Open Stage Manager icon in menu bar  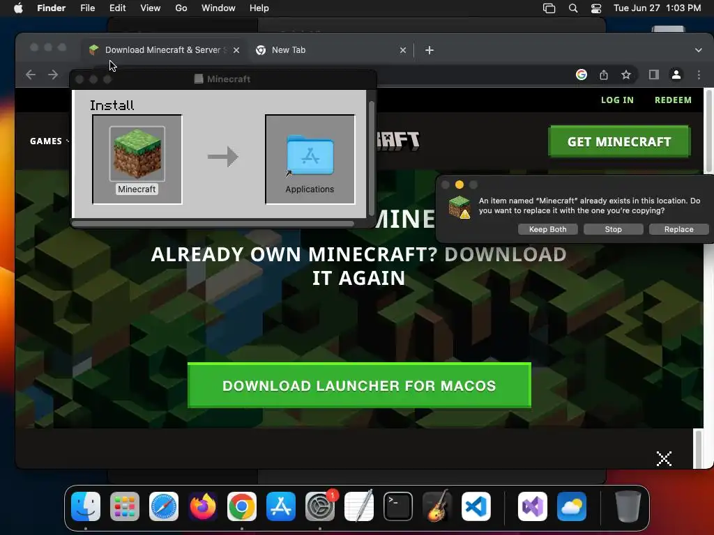(549, 8)
